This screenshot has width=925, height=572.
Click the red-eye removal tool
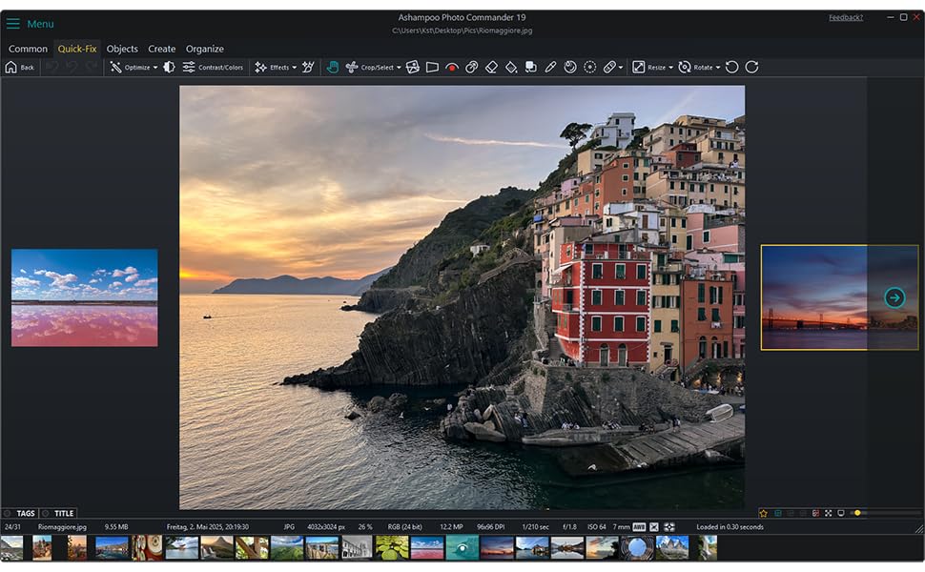[x=452, y=67]
